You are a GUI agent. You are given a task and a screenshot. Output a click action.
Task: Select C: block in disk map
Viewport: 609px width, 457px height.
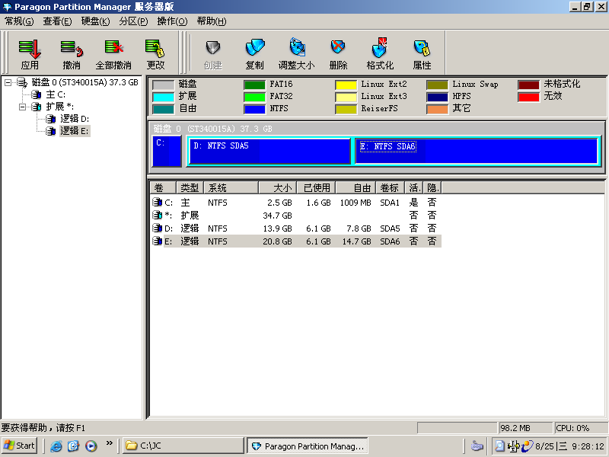[167, 151]
